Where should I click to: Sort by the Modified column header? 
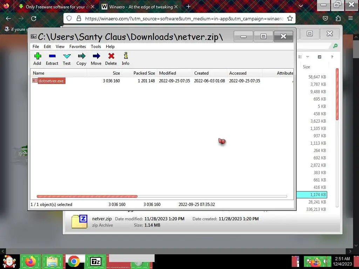tap(174, 73)
